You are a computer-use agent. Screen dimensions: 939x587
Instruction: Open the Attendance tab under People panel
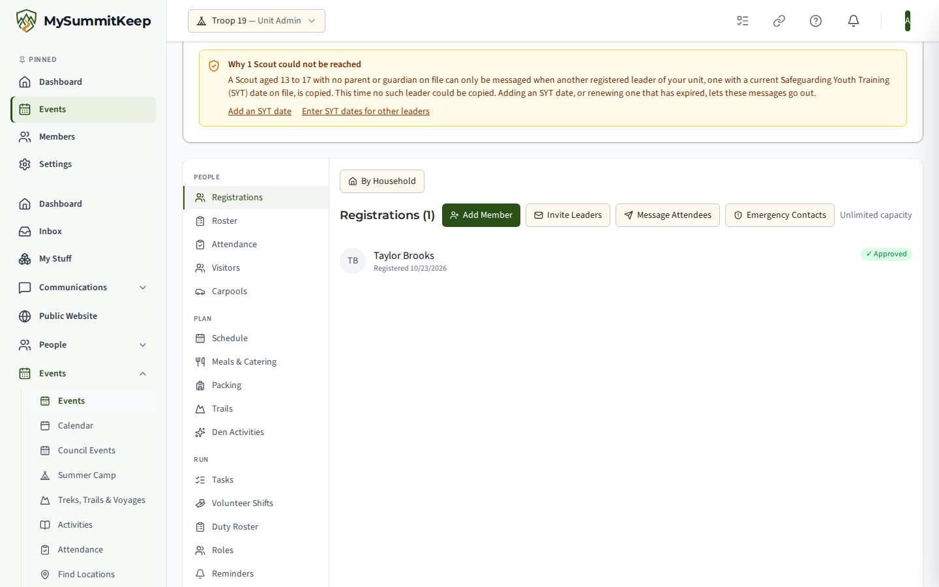point(256,245)
